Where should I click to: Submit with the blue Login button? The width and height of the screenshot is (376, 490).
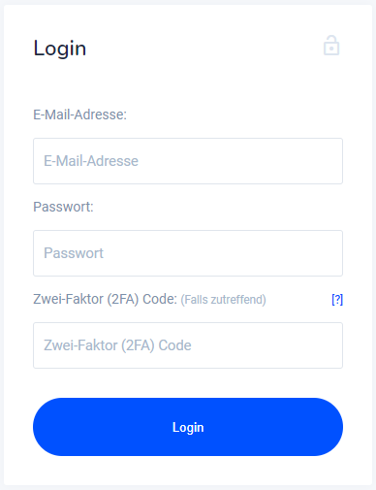188,427
